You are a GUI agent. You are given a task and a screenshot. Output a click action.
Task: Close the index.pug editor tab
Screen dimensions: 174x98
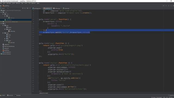tap(61, 8)
